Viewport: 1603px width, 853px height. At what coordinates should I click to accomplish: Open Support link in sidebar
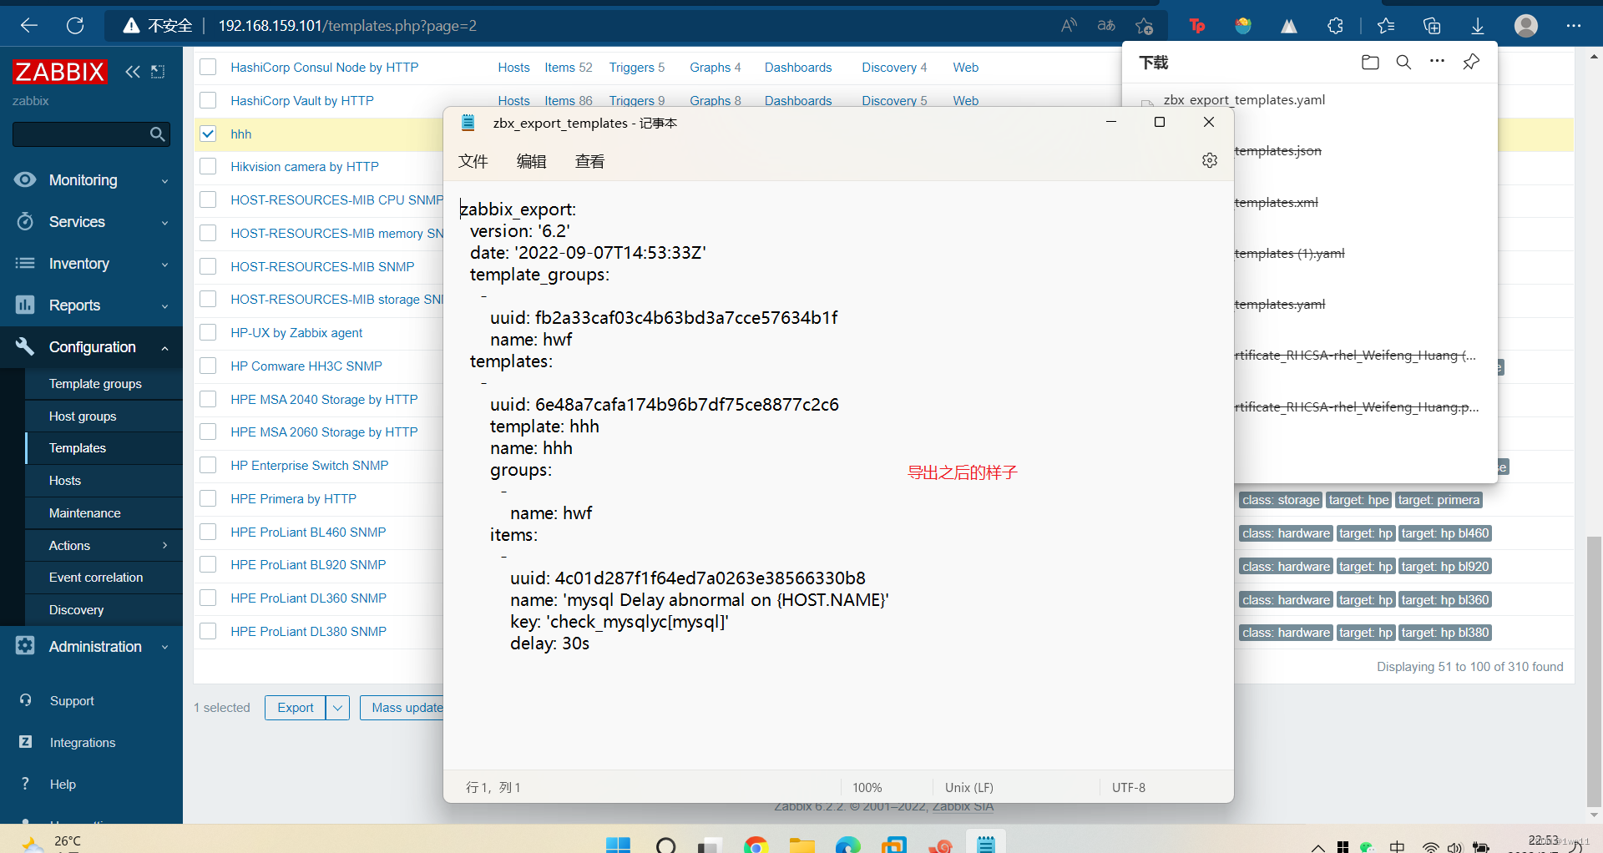72,701
